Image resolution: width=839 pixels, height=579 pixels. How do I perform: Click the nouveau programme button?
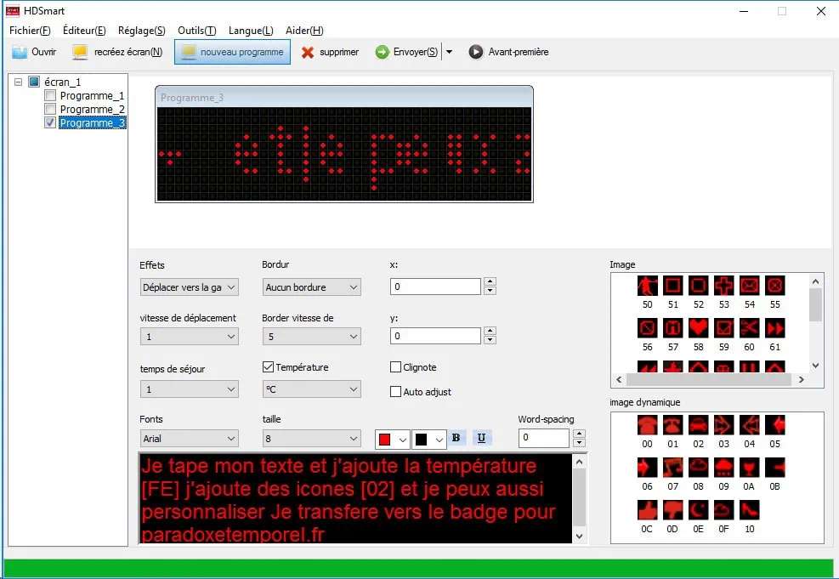pyautogui.click(x=232, y=52)
